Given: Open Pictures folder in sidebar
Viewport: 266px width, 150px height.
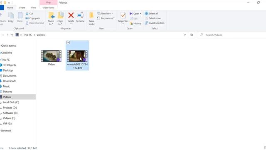Looking at the screenshot, I should [x=7, y=92].
